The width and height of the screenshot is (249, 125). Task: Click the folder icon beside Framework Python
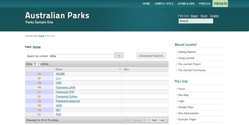[x=39, y=96]
